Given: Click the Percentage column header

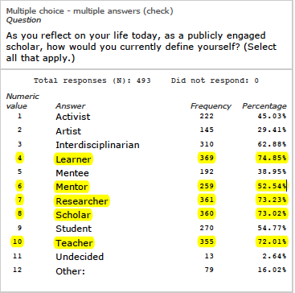Looking at the screenshot, I should pos(264,106).
